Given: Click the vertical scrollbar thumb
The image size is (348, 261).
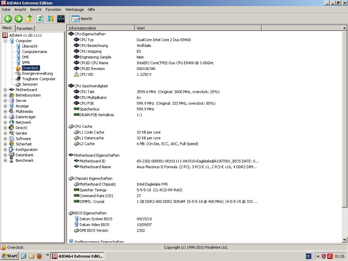Looking at the screenshot, I should (344, 119).
